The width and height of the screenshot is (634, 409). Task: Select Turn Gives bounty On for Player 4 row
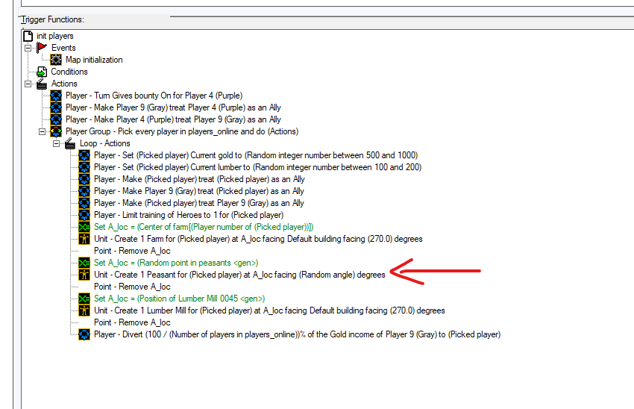pos(154,96)
